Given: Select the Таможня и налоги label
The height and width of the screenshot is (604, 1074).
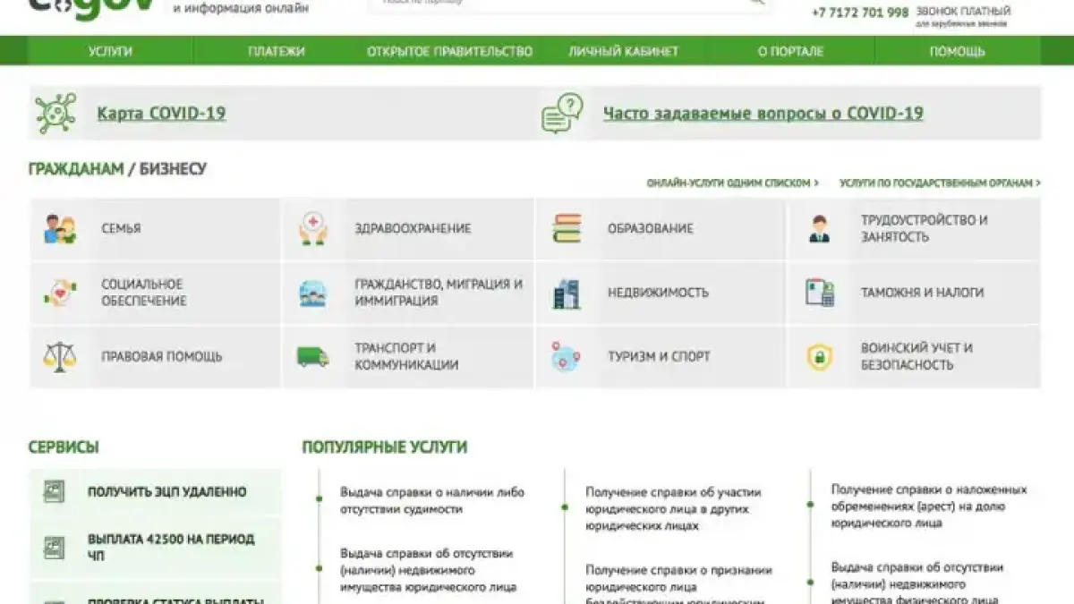Looking at the screenshot, I should (x=922, y=293).
